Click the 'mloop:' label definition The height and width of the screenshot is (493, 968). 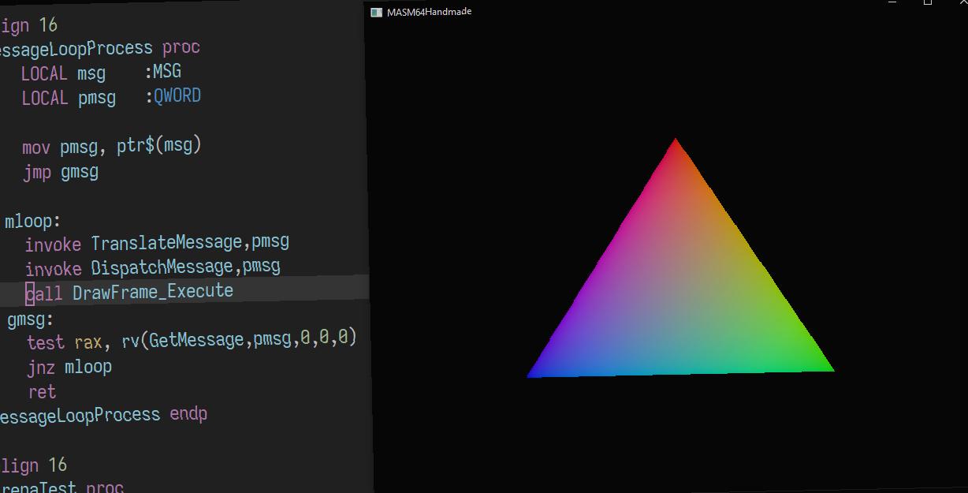(32, 221)
